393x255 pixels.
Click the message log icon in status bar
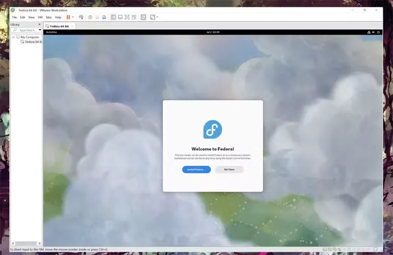(x=375, y=250)
